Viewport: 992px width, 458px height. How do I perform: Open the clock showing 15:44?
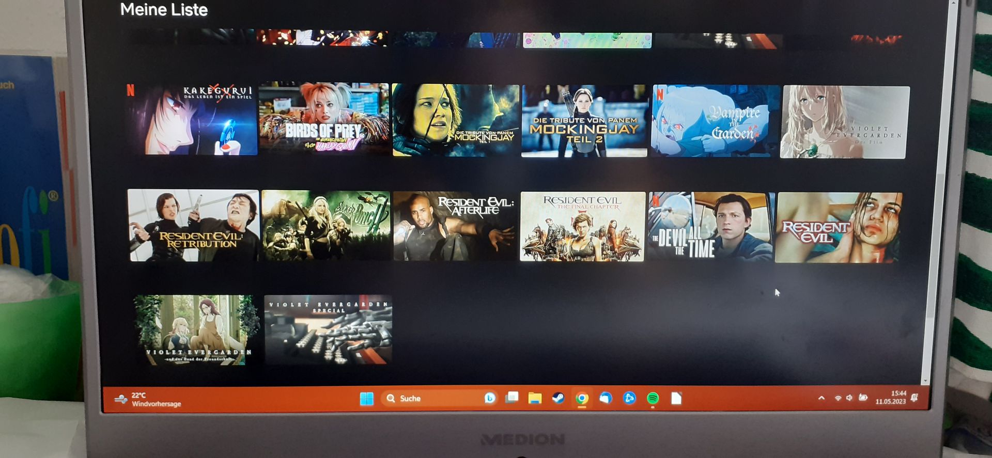[891, 397]
